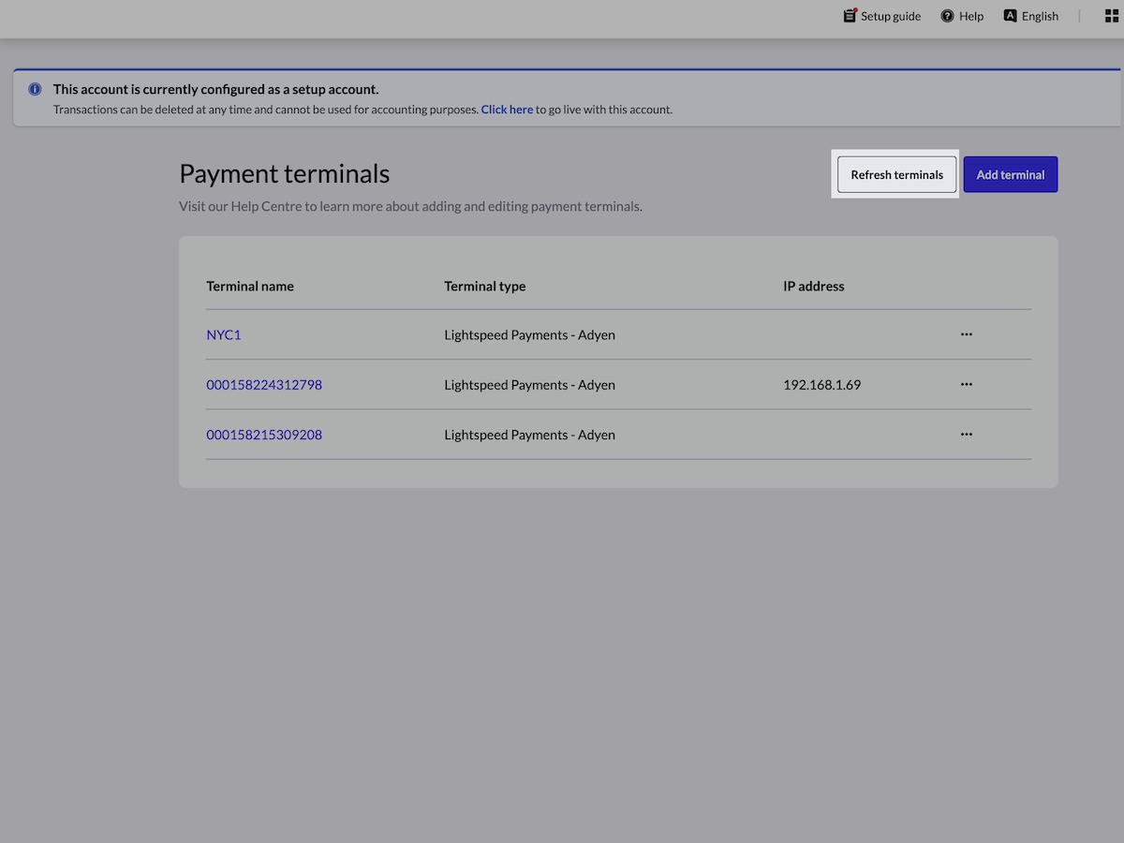Open terminal 000158224312798 link
This screenshot has height=843, width=1124.
pyautogui.click(x=264, y=384)
